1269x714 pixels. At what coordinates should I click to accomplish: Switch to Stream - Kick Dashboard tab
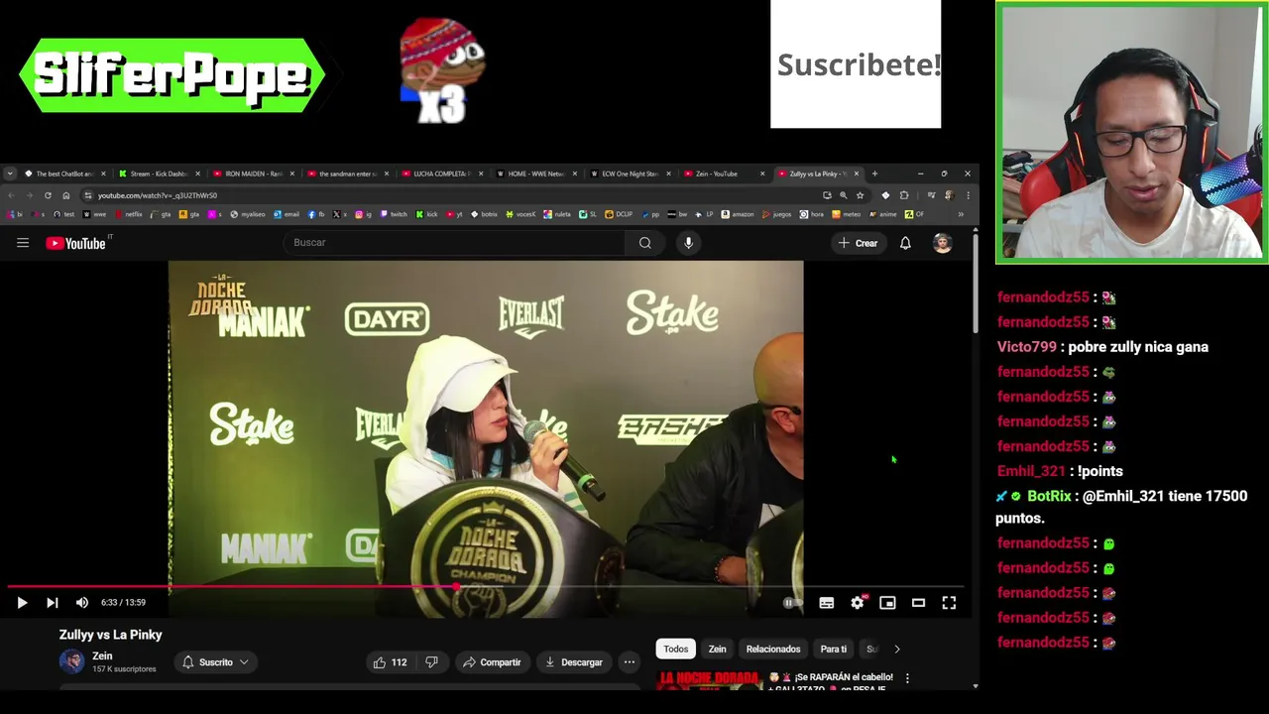tap(159, 174)
